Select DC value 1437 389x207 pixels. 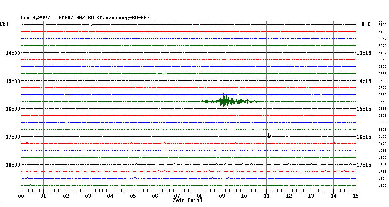(382, 186)
